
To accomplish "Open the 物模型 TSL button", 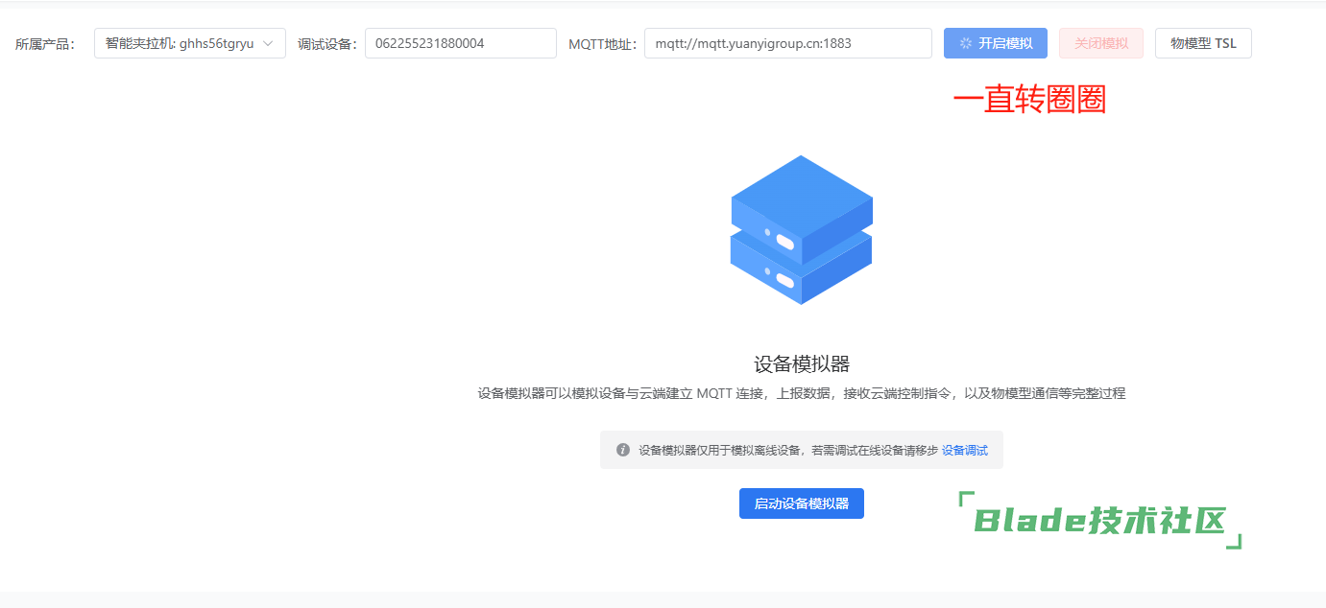I will (1203, 43).
